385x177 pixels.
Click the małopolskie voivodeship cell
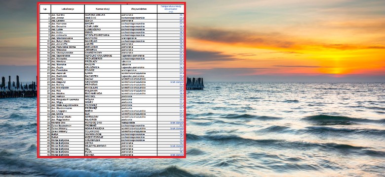pyautogui.click(x=139, y=123)
